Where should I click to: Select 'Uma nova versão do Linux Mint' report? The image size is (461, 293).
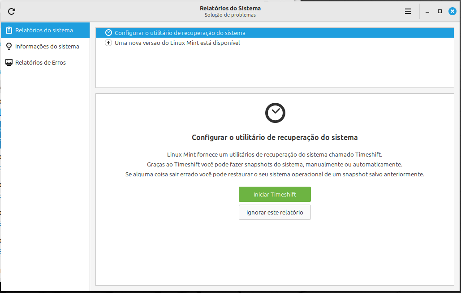pos(177,43)
